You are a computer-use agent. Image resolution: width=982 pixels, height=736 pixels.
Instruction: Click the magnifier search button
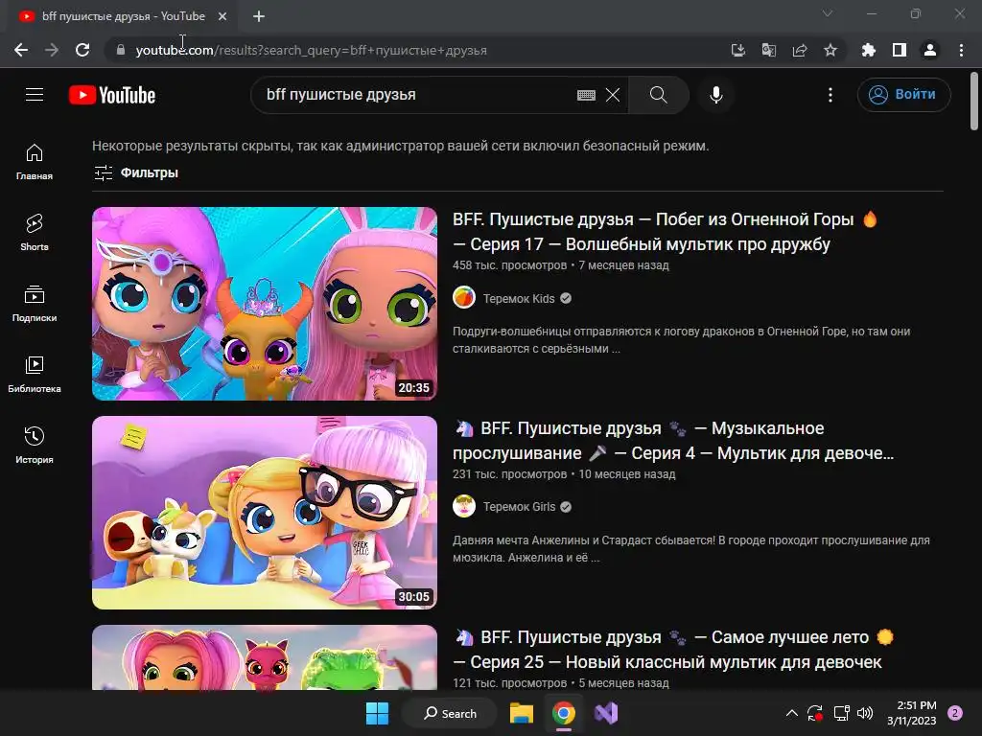click(659, 95)
